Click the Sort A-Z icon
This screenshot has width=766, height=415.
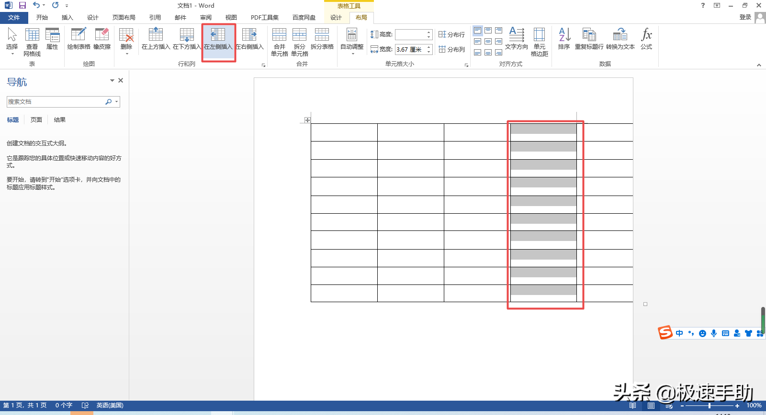pos(564,39)
